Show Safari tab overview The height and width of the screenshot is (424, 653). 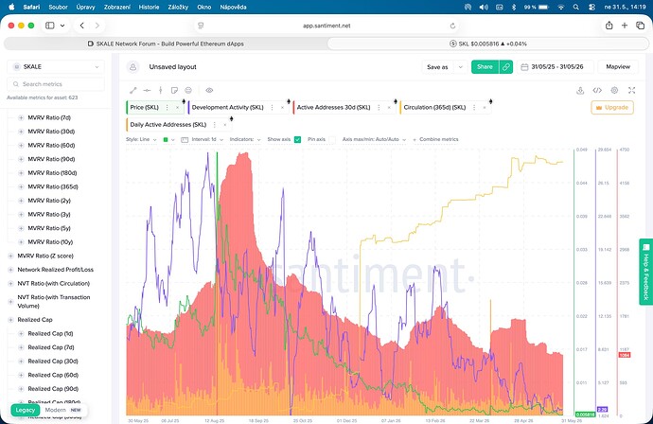click(x=640, y=26)
